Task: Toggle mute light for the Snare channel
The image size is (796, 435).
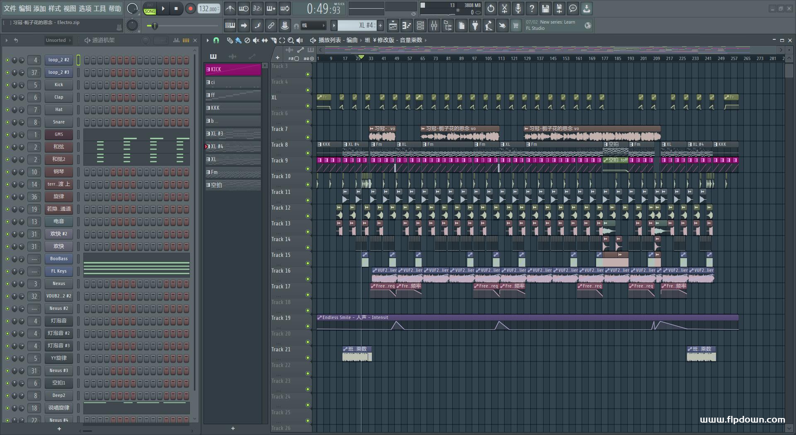Action: tap(7, 122)
